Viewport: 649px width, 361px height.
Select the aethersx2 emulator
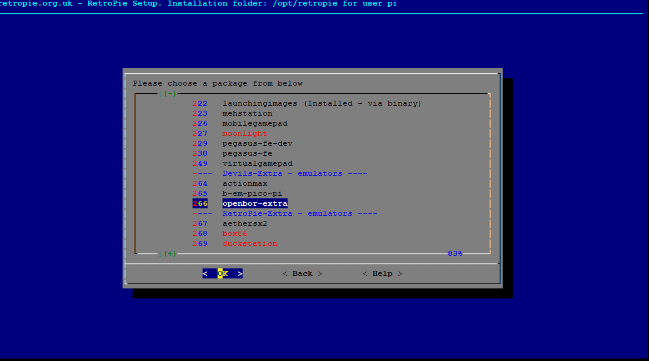click(244, 223)
